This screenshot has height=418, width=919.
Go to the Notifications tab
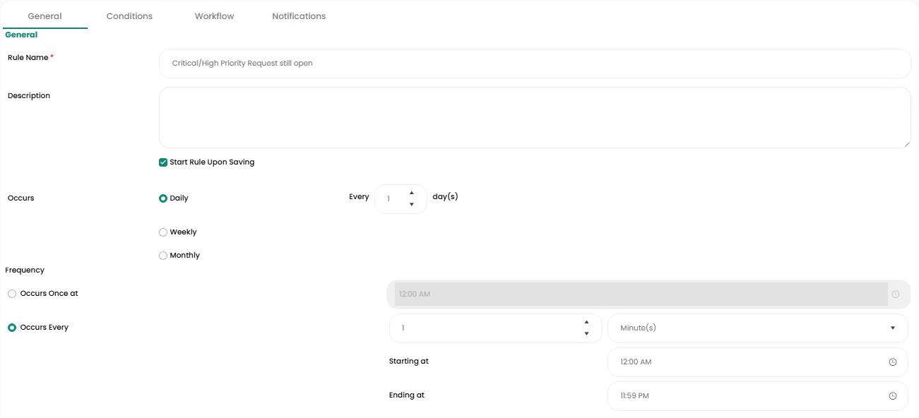point(299,16)
